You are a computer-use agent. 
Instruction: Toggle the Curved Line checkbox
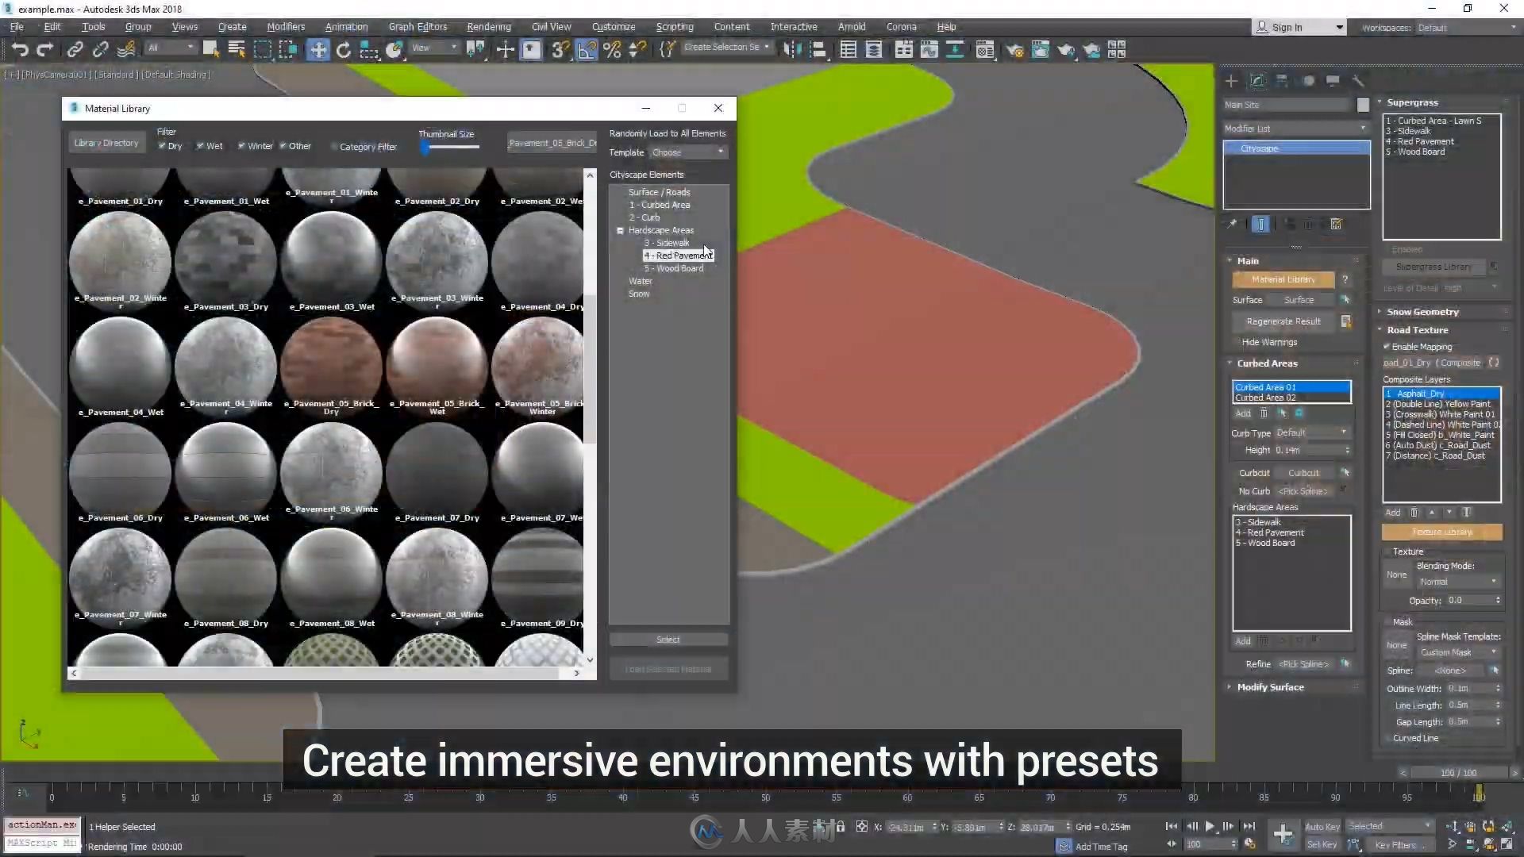point(1387,738)
